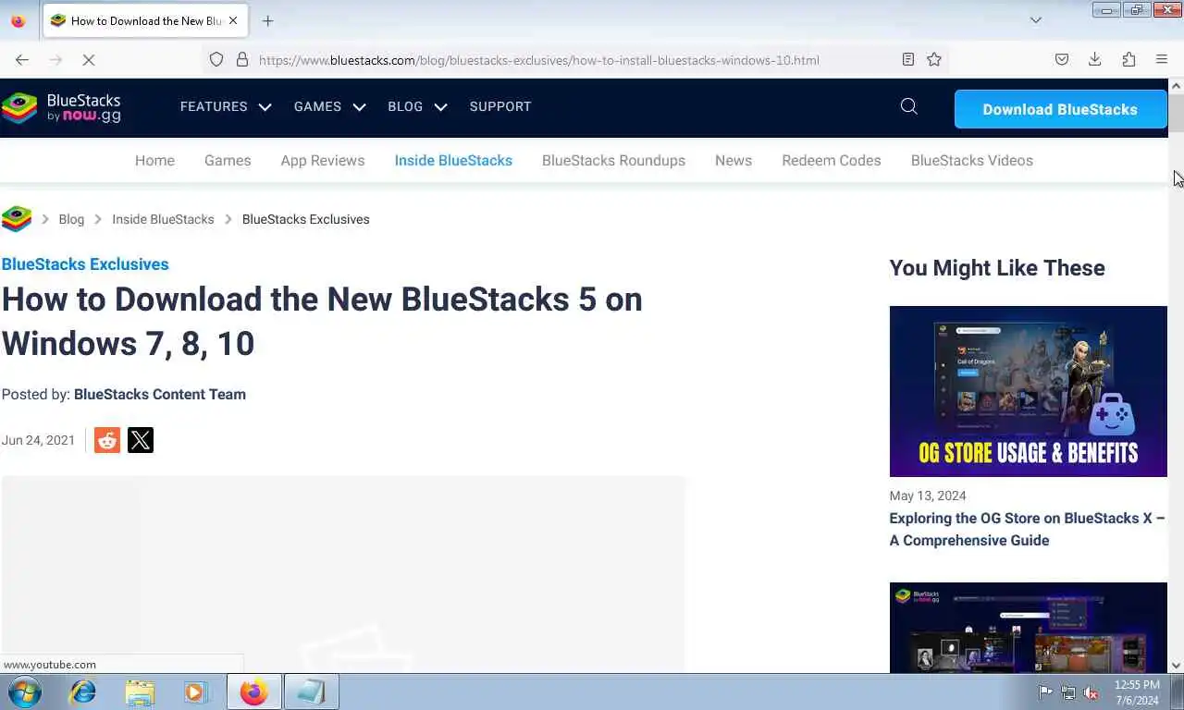The width and height of the screenshot is (1184, 710).
Task: Open the Games blog tab
Action: (228, 160)
